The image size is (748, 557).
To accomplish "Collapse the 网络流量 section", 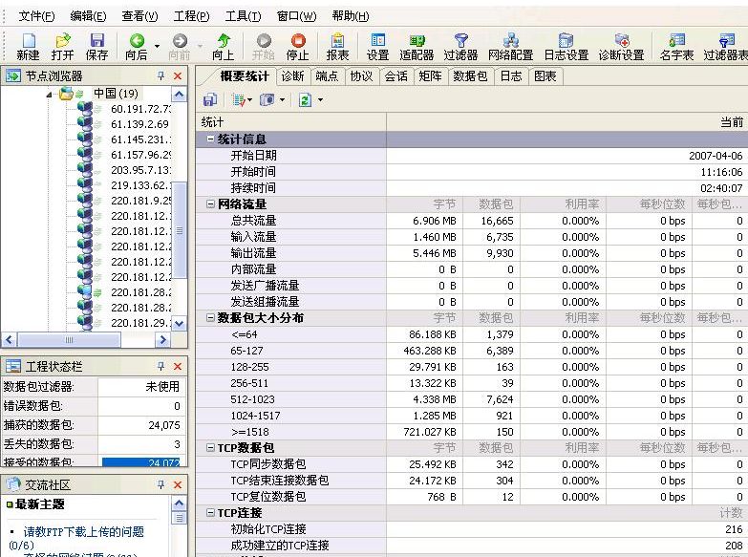I will pyautogui.click(x=210, y=204).
